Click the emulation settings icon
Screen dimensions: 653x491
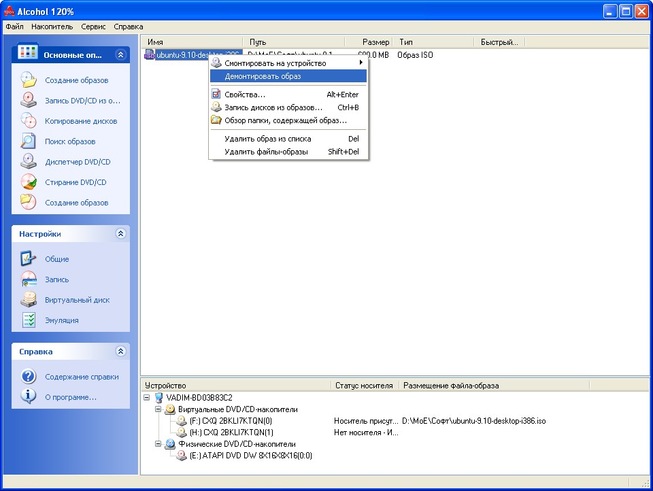pyautogui.click(x=28, y=320)
